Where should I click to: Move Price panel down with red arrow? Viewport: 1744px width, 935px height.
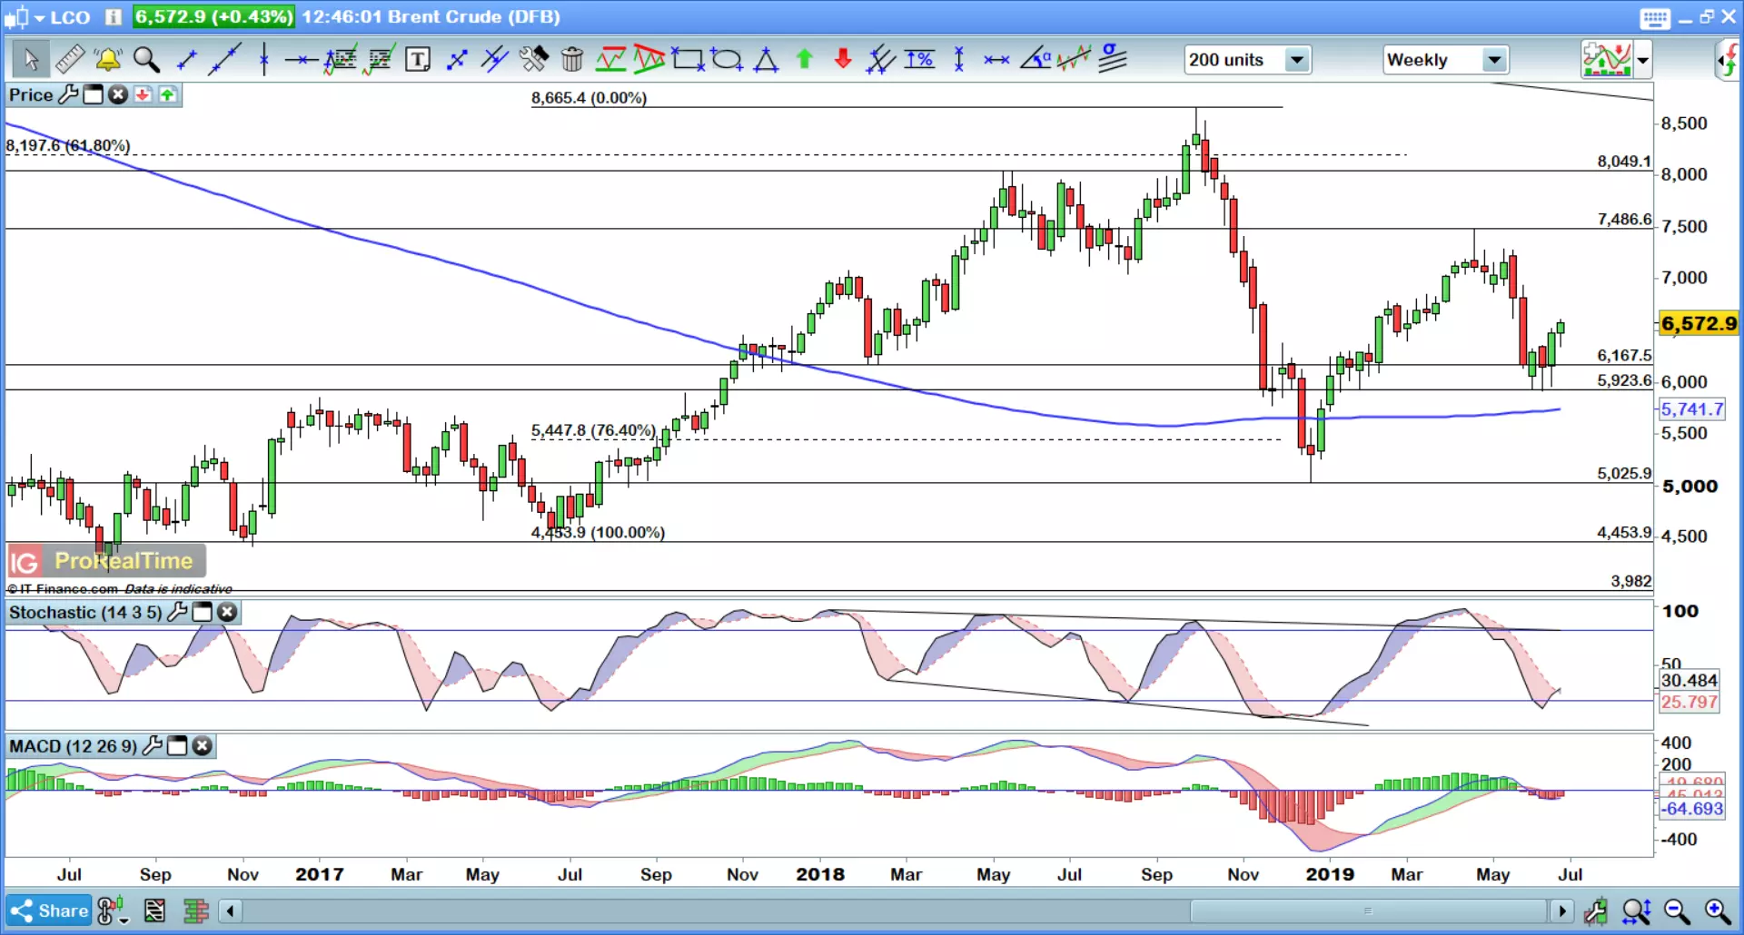[x=143, y=94]
